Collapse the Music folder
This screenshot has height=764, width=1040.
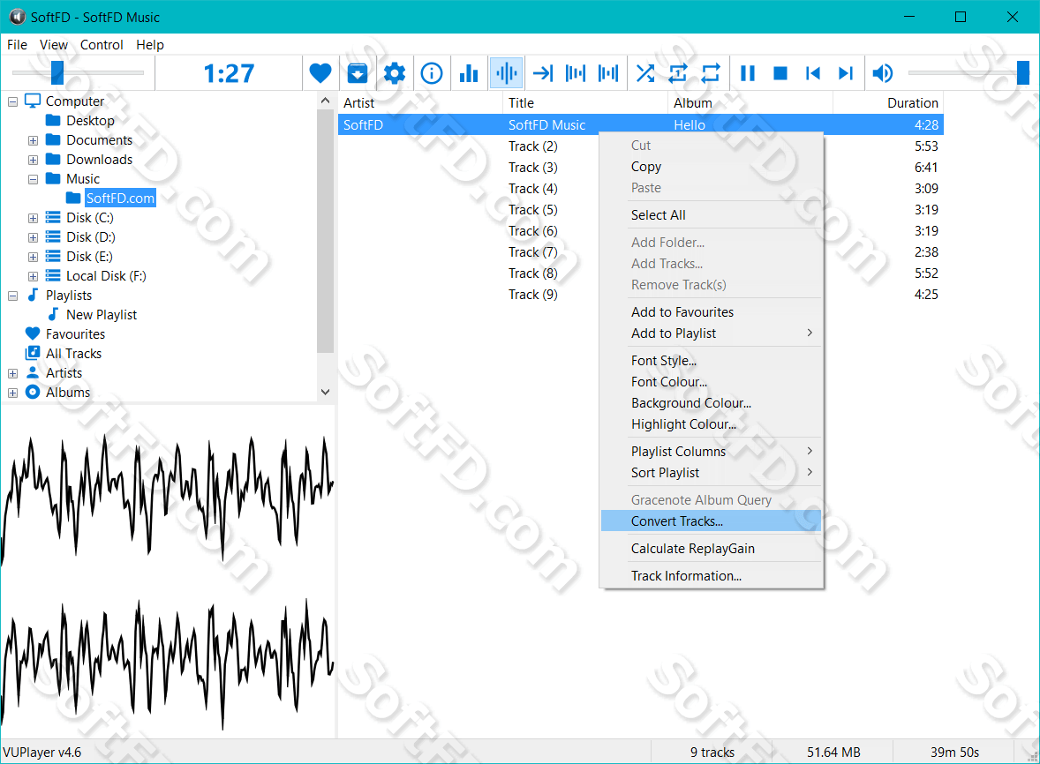[x=33, y=180]
